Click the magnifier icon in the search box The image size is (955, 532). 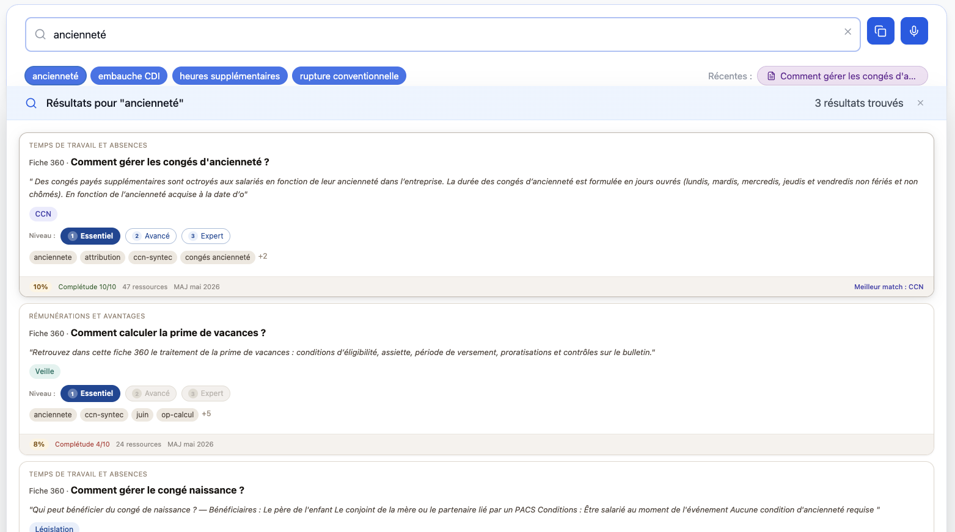(x=40, y=34)
